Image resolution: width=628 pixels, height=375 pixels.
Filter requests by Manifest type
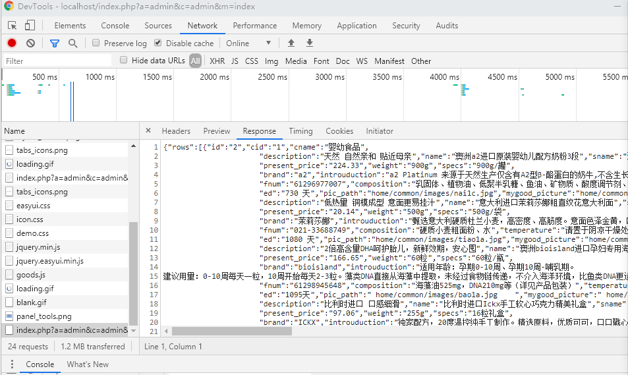coord(389,61)
